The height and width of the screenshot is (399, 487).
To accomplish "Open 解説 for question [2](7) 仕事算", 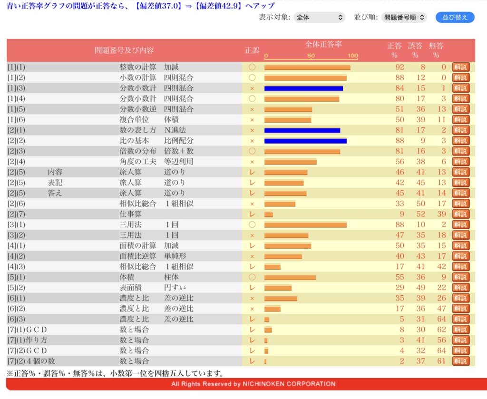I will click(460, 214).
